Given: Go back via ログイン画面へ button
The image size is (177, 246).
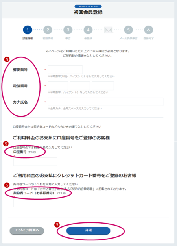Looking at the screenshot, I should click(x=27, y=231).
